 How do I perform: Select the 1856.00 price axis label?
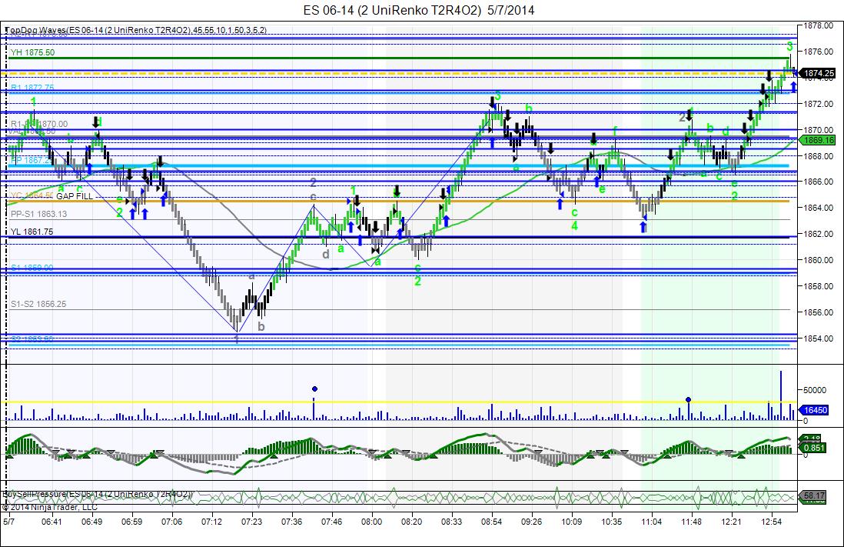click(x=819, y=312)
